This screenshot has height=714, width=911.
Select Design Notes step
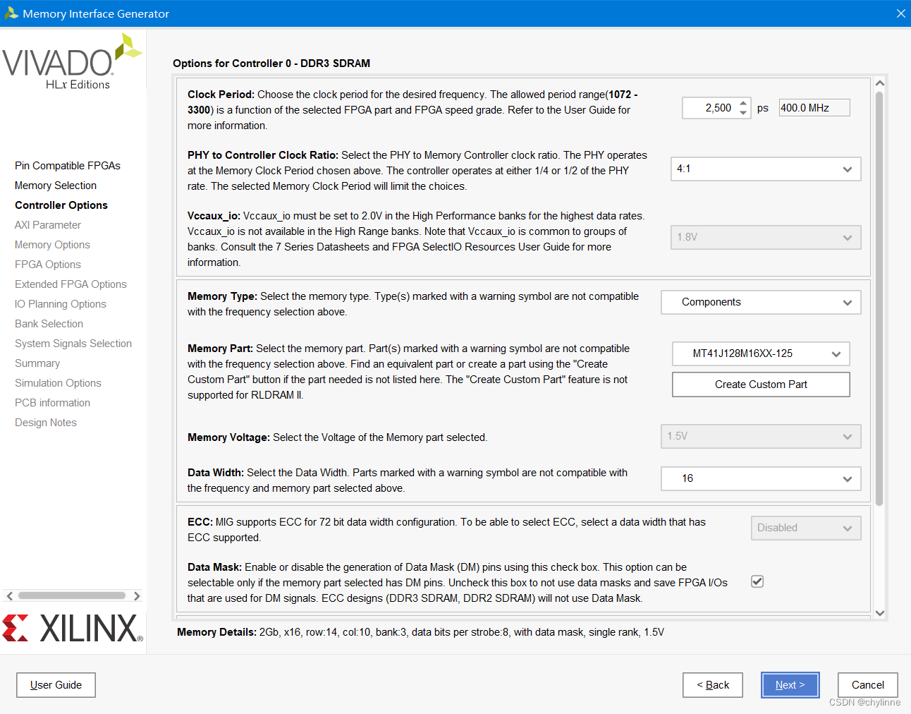[46, 423]
